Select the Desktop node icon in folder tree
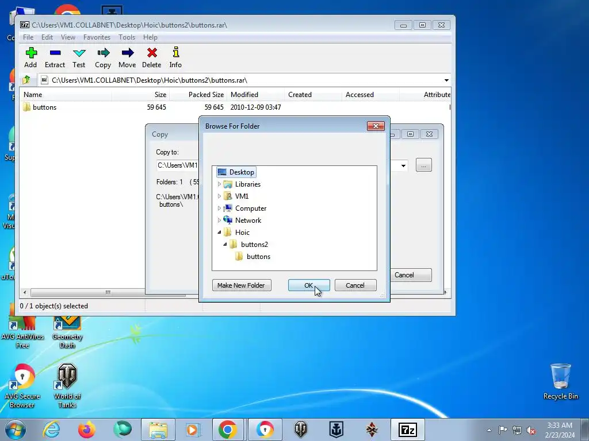Viewport: 589px width, 441px height. tap(222, 172)
